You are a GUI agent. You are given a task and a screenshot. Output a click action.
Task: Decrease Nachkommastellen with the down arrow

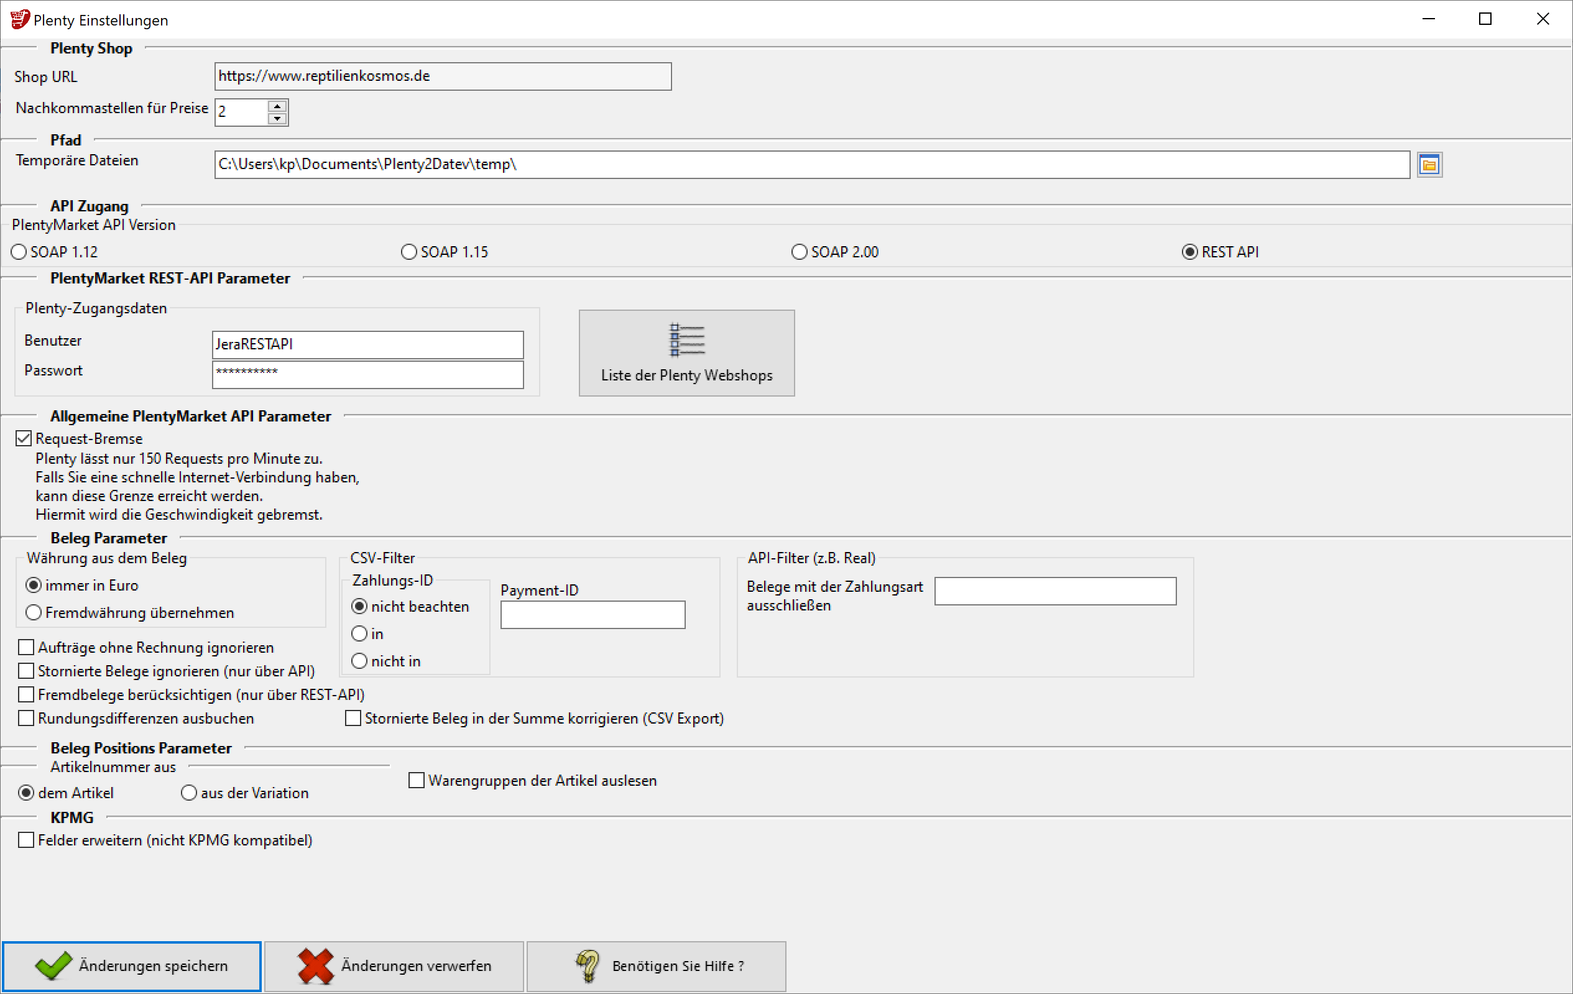278,119
